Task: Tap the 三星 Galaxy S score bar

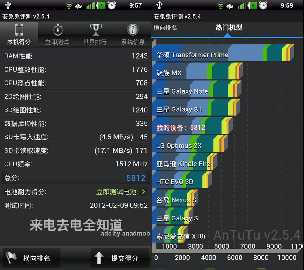Action: pos(173,216)
